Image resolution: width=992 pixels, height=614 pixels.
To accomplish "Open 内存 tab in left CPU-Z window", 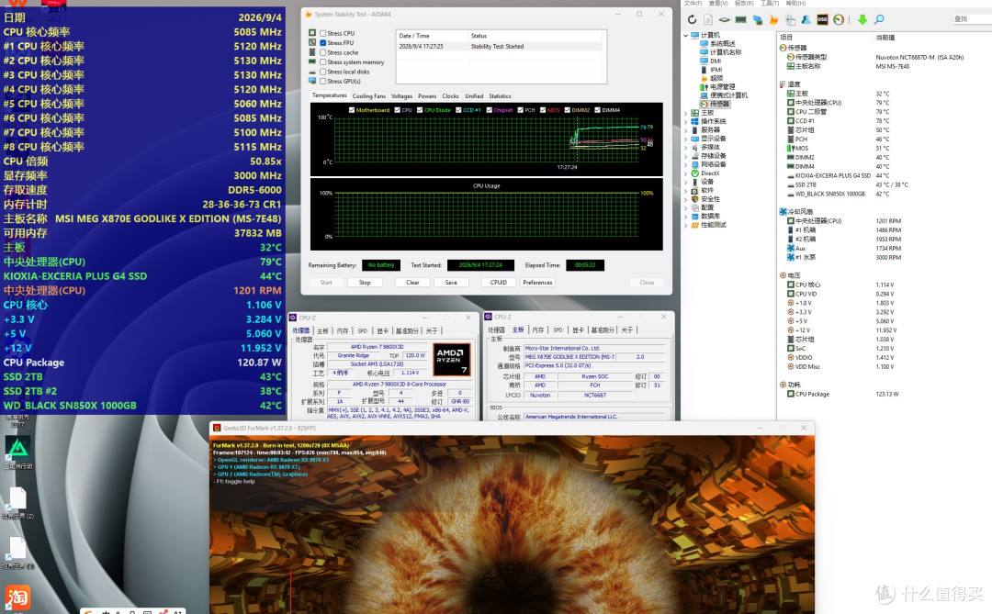I will pos(343,330).
